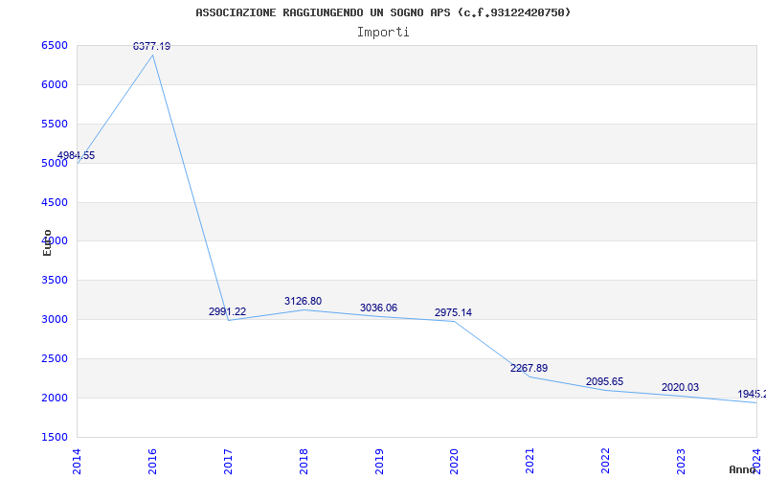Click the chart title ASSOCIAZIONE RAGGIUNGENDO UN SOGNO APS
This screenshot has height=479, width=766.
click(383, 12)
